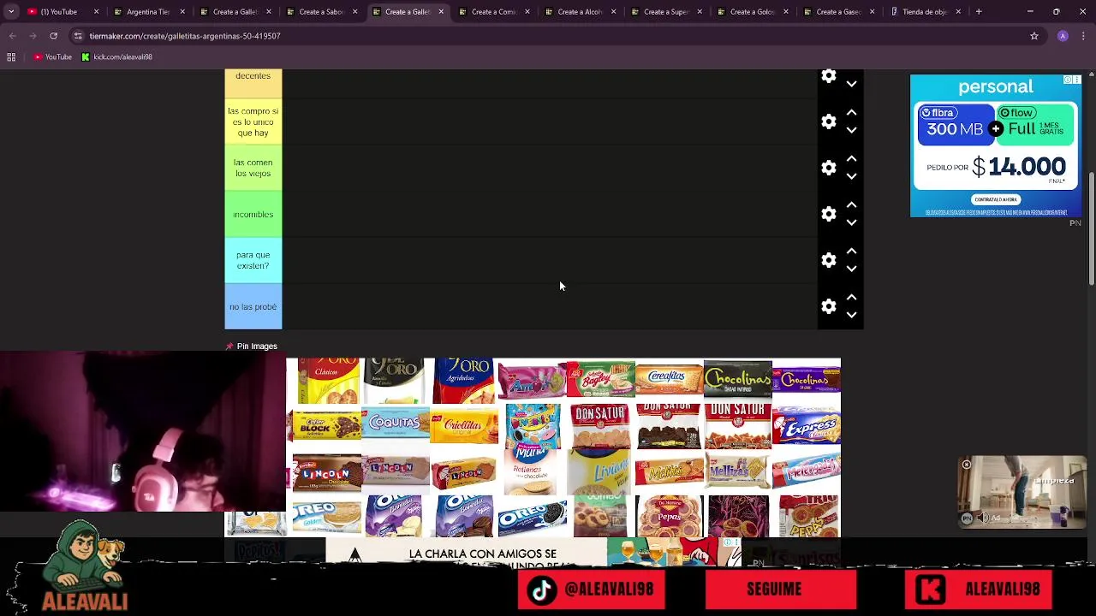Select the Mellizas cookie image

pos(737,471)
